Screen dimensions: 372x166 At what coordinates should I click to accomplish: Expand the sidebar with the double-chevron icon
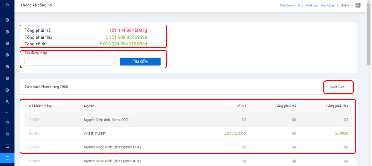pos(7,5)
